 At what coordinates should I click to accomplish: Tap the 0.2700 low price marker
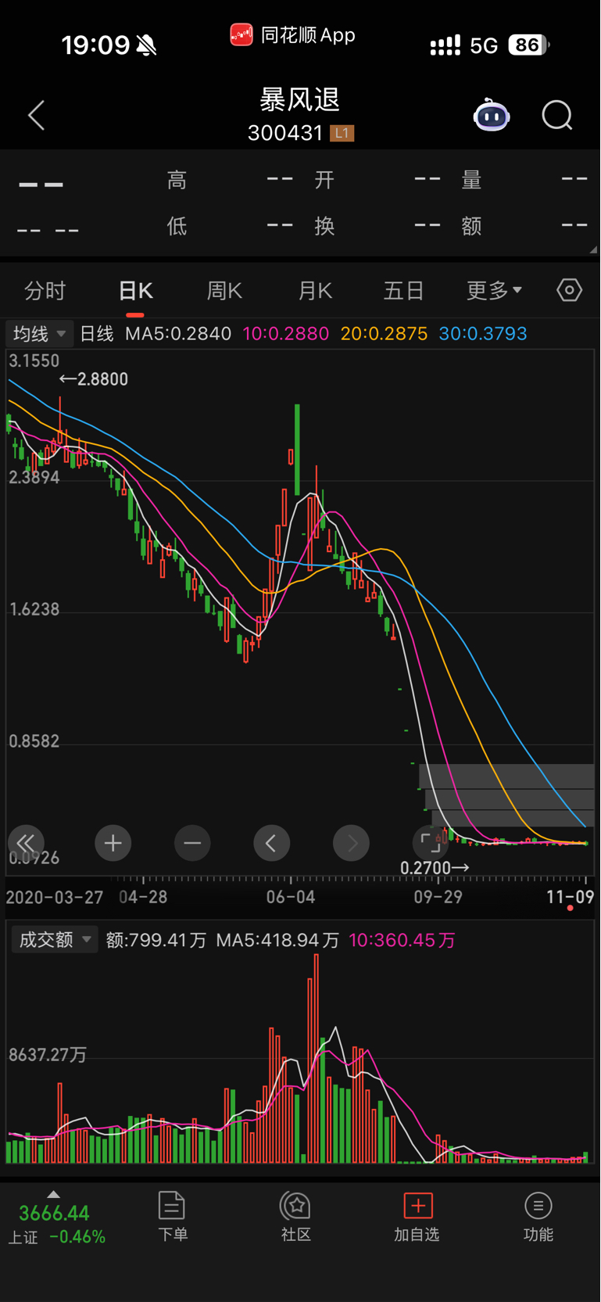435,868
